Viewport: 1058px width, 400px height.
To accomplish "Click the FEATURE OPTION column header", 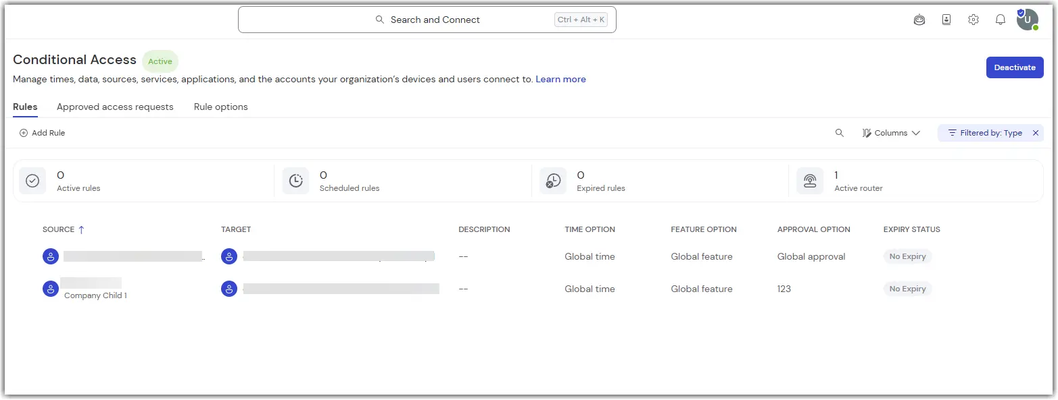I will coord(704,229).
